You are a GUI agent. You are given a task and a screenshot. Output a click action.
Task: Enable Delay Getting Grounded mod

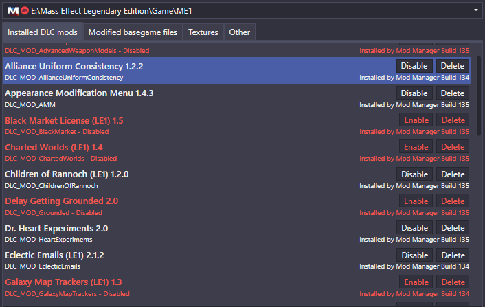[416, 201]
